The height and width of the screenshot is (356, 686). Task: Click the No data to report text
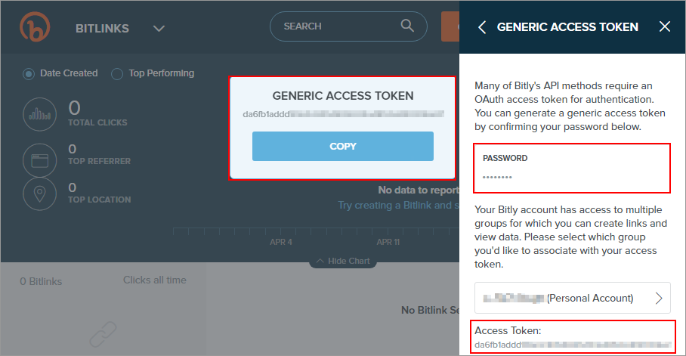tap(419, 190)
